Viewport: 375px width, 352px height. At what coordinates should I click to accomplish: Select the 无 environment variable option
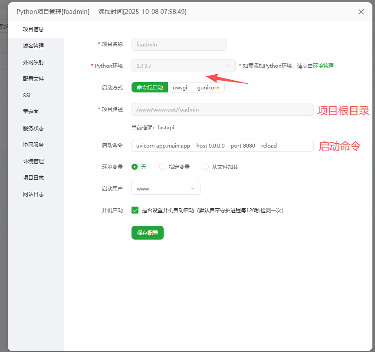click(x=135, y=167)
